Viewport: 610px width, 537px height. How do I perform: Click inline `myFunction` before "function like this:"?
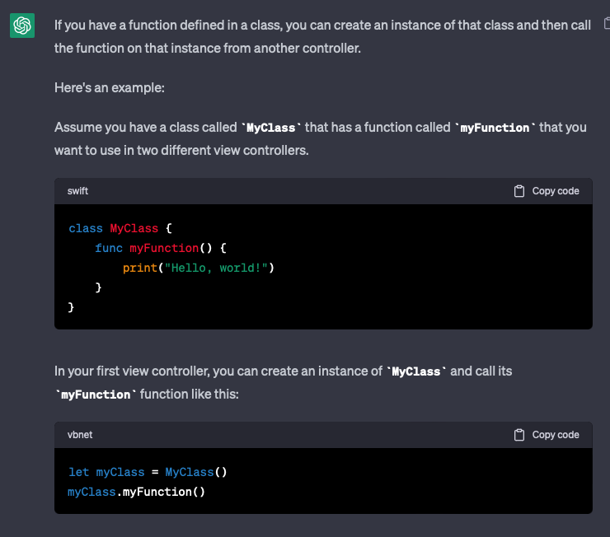pos(96,395)
